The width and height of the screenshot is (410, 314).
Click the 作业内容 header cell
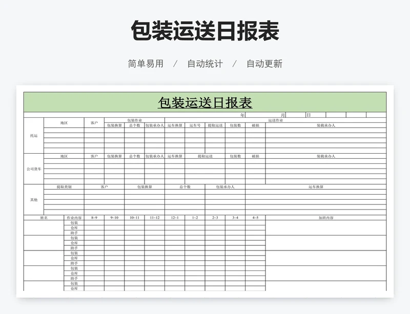74,218
